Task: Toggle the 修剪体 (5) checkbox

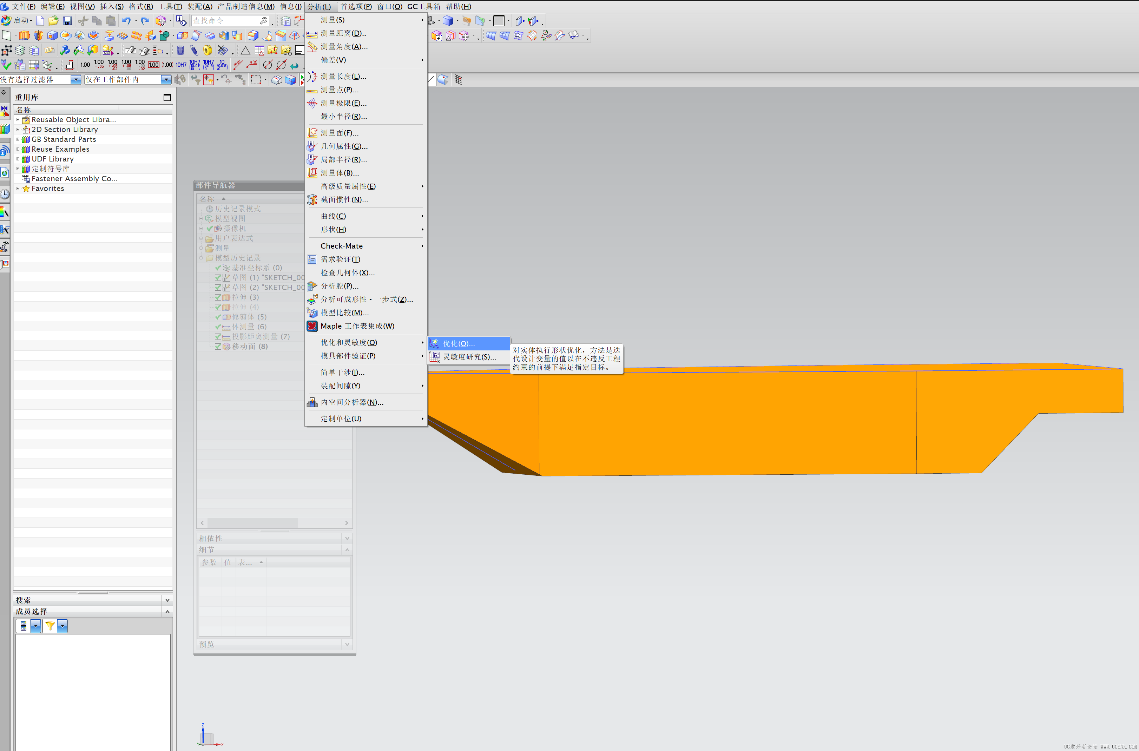Action: click(x=218, y=317)
